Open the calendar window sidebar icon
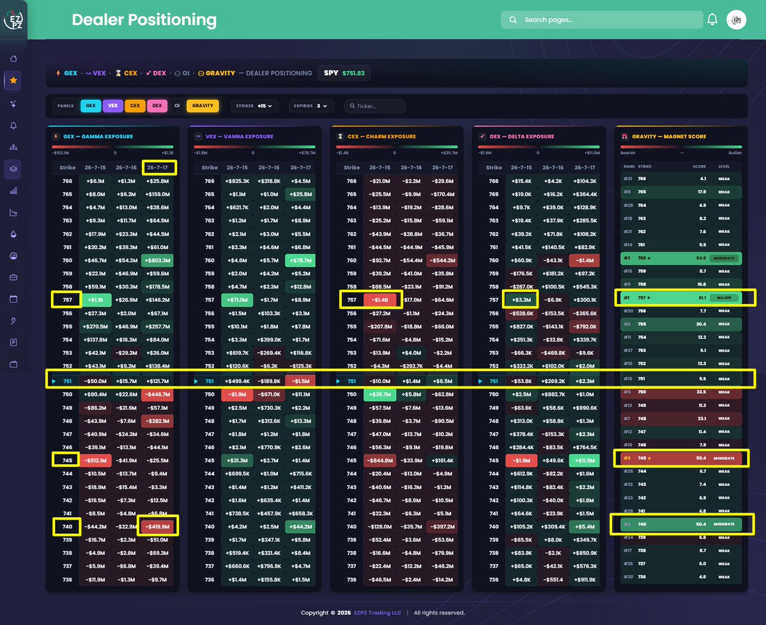This screenshot has width=766, height=625. (x=13, y=299)
